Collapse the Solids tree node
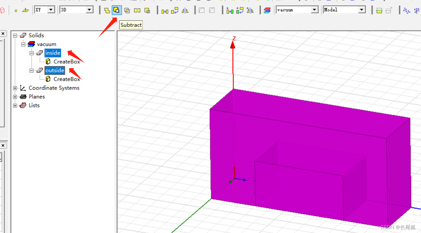The height and width of the screenshot is (233, 421). pyautogui.click(x=15, y=35)
